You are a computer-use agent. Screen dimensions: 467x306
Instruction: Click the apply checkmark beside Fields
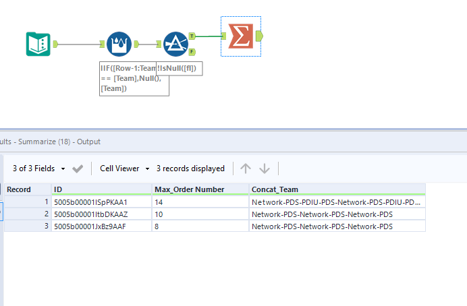point(78,169)
